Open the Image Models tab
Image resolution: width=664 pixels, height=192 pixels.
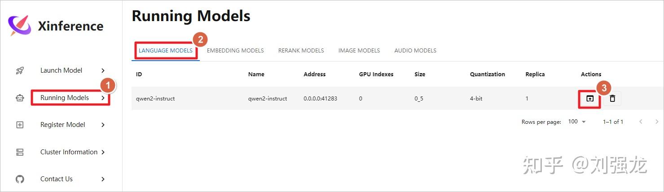pos(359,51)
